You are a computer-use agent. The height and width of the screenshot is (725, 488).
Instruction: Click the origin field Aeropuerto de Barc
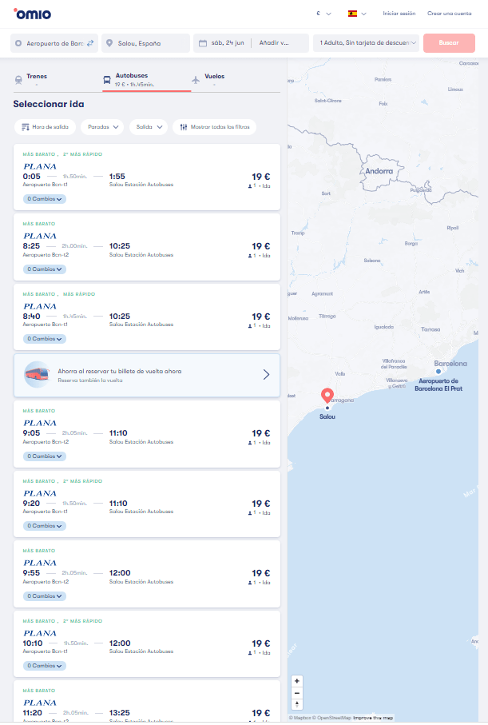(x=54, y=43)
